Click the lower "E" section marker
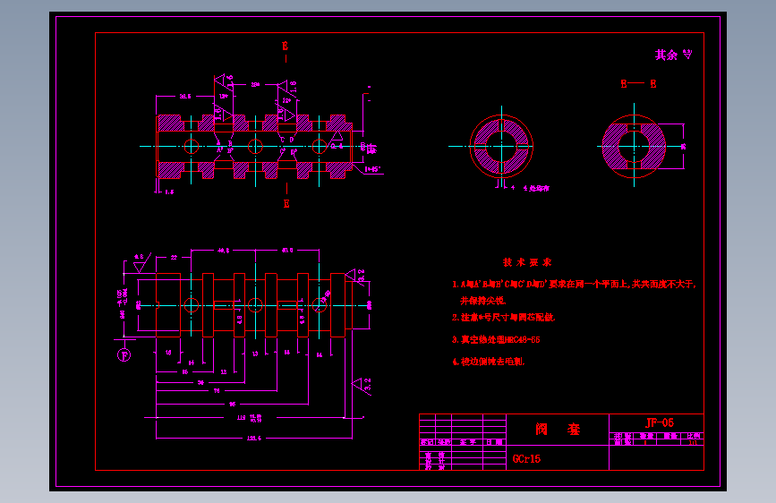776x503 pixels. pyautogui.click(x=286, y=203)
